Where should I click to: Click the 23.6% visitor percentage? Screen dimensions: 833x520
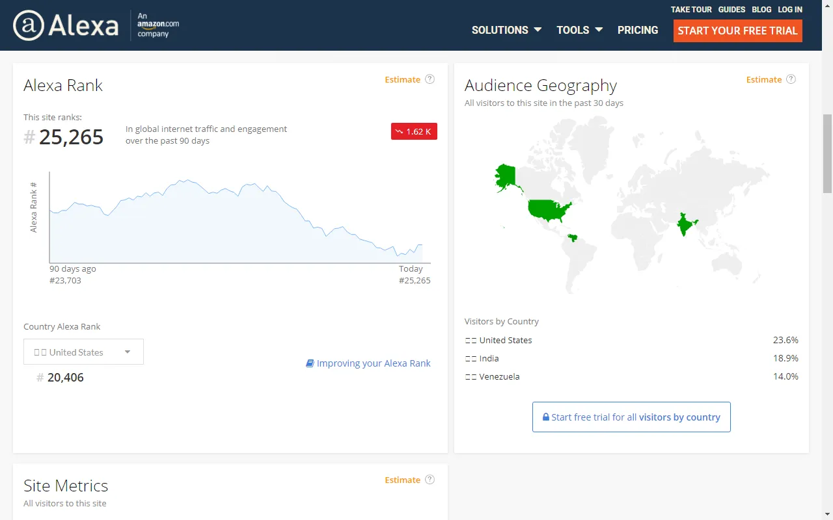pos(785,340)
